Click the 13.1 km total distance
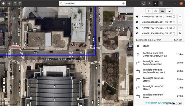This screenshot has height=106, width=185. point(178,40)
